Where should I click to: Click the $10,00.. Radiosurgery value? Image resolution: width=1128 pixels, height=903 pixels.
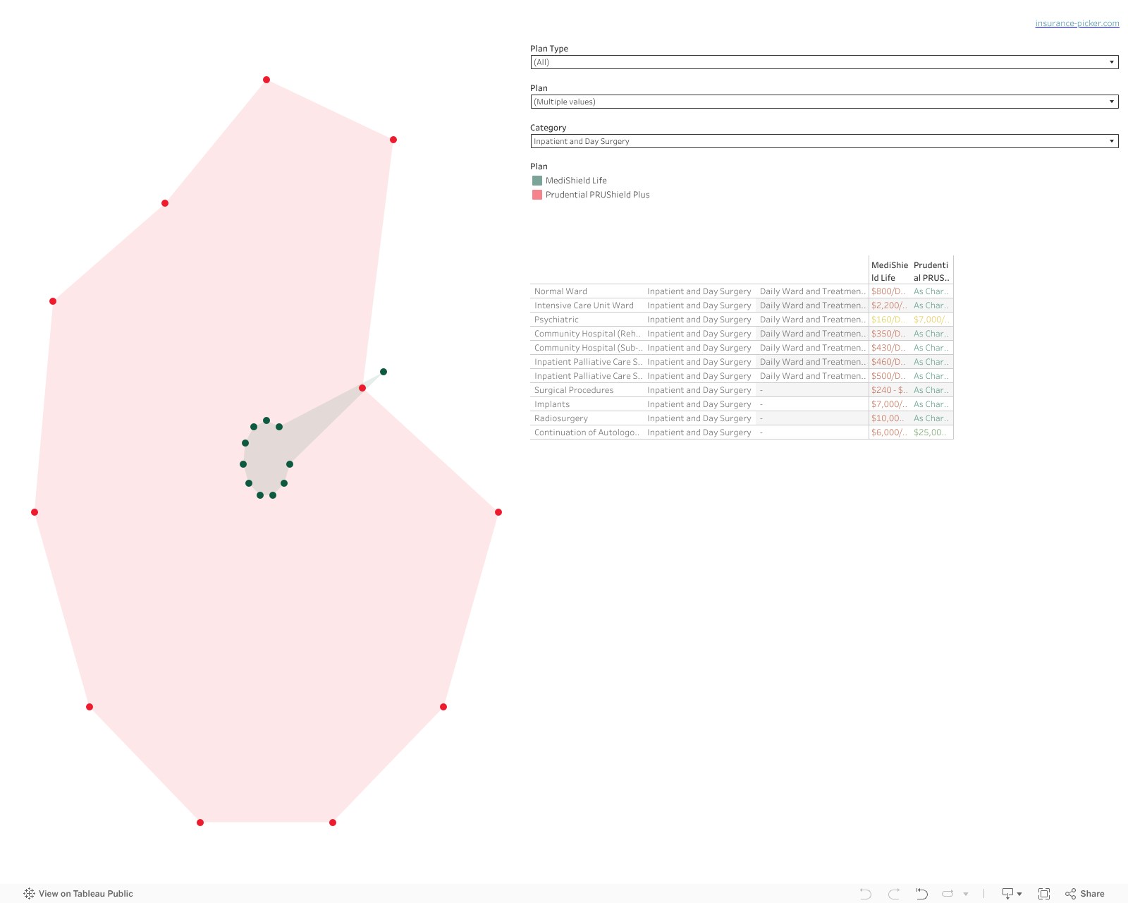click(x=888, y=418)
